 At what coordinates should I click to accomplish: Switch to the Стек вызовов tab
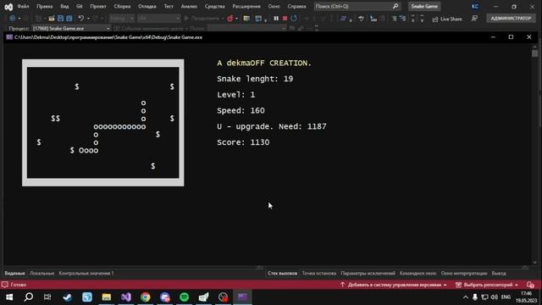pyautogui.click(x=282, y=273)
